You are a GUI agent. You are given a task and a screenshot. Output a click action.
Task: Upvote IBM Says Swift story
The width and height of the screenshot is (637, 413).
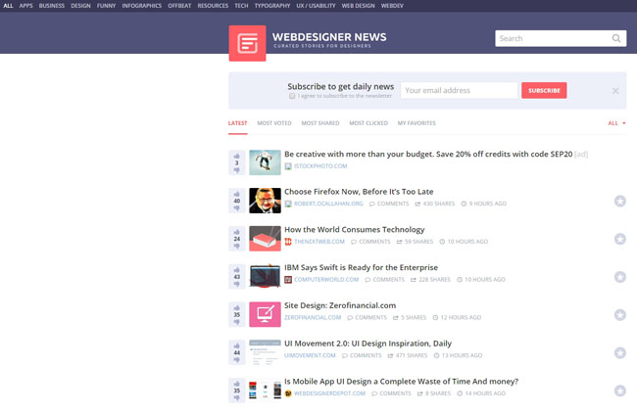click(237, 270)
